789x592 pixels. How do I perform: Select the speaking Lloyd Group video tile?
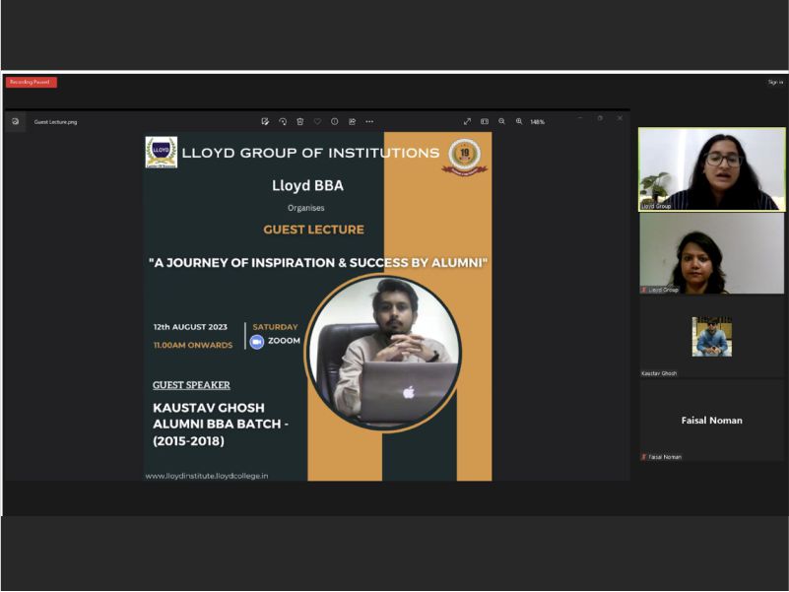click(711, 169)
